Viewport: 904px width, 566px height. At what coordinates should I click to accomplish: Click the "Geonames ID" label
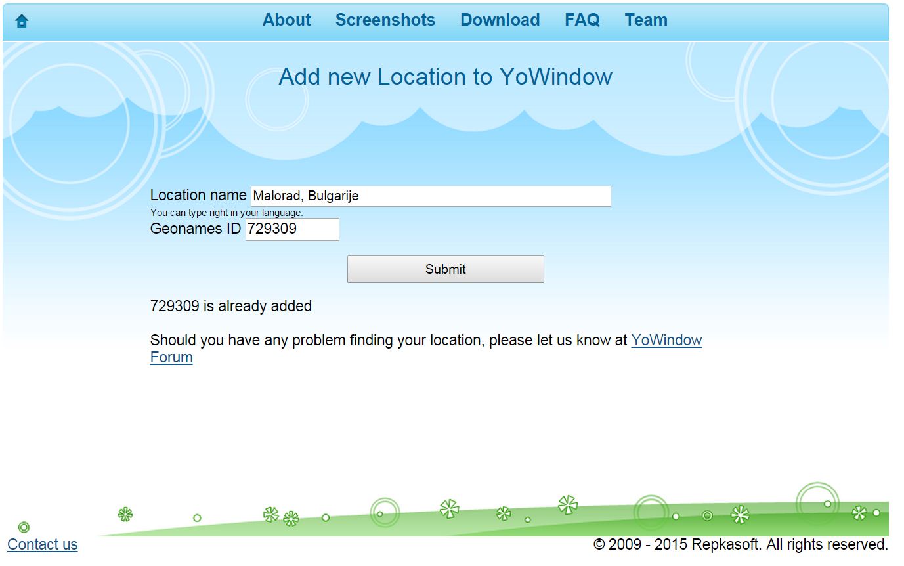click(196, 229)
